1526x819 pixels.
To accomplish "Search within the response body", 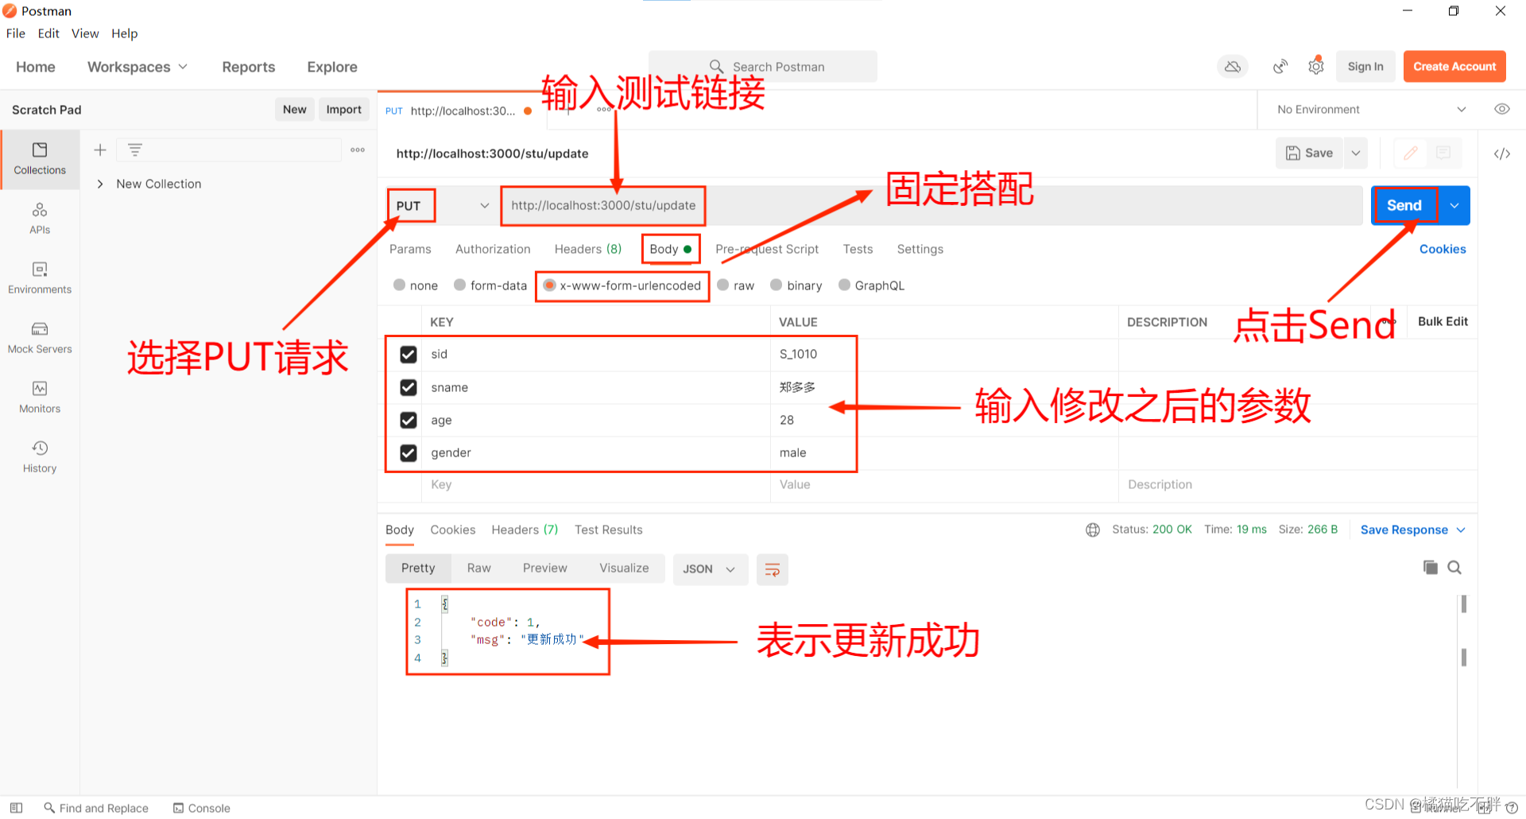I will (1454, 567).
